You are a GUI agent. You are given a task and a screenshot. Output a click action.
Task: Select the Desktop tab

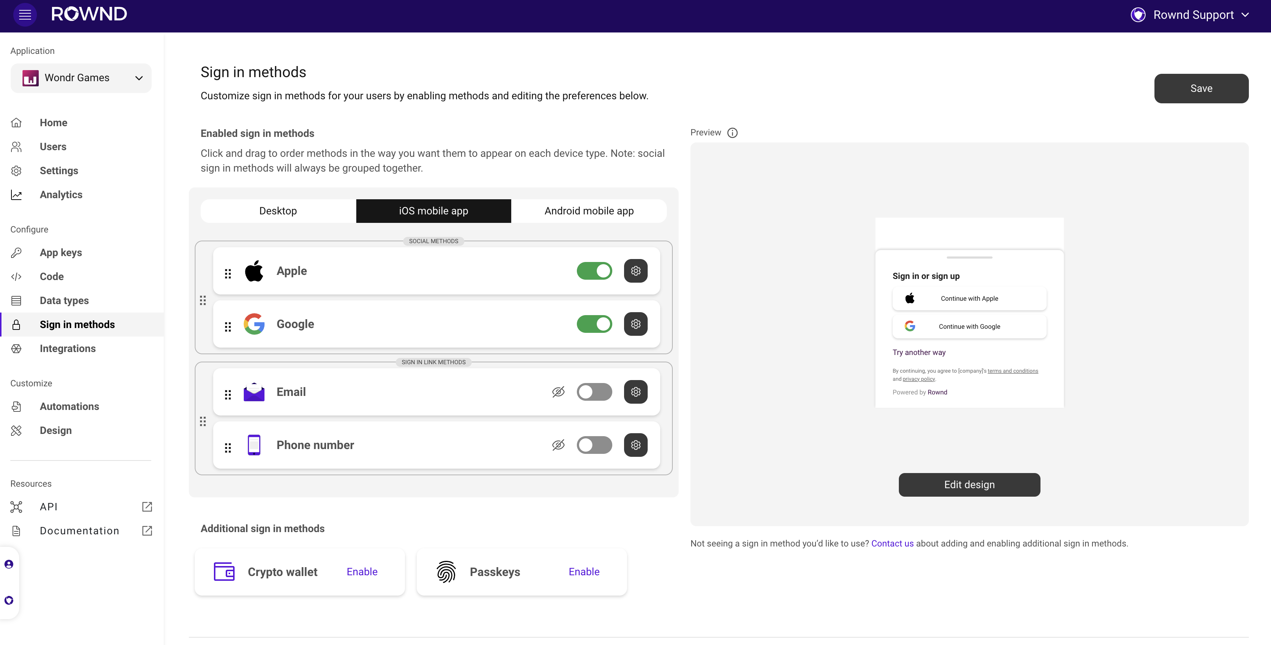tap(277, 211)
